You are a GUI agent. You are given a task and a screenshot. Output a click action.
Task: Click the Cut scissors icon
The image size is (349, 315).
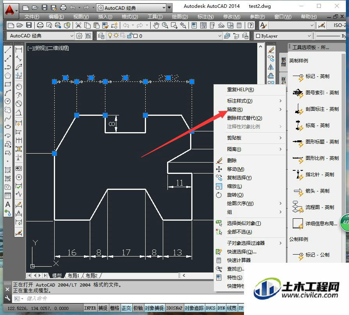point(78,25)
